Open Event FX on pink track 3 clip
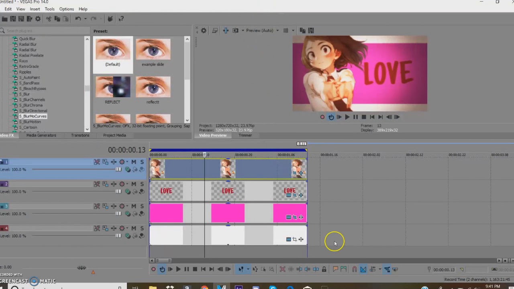 (x=301, y=217)
